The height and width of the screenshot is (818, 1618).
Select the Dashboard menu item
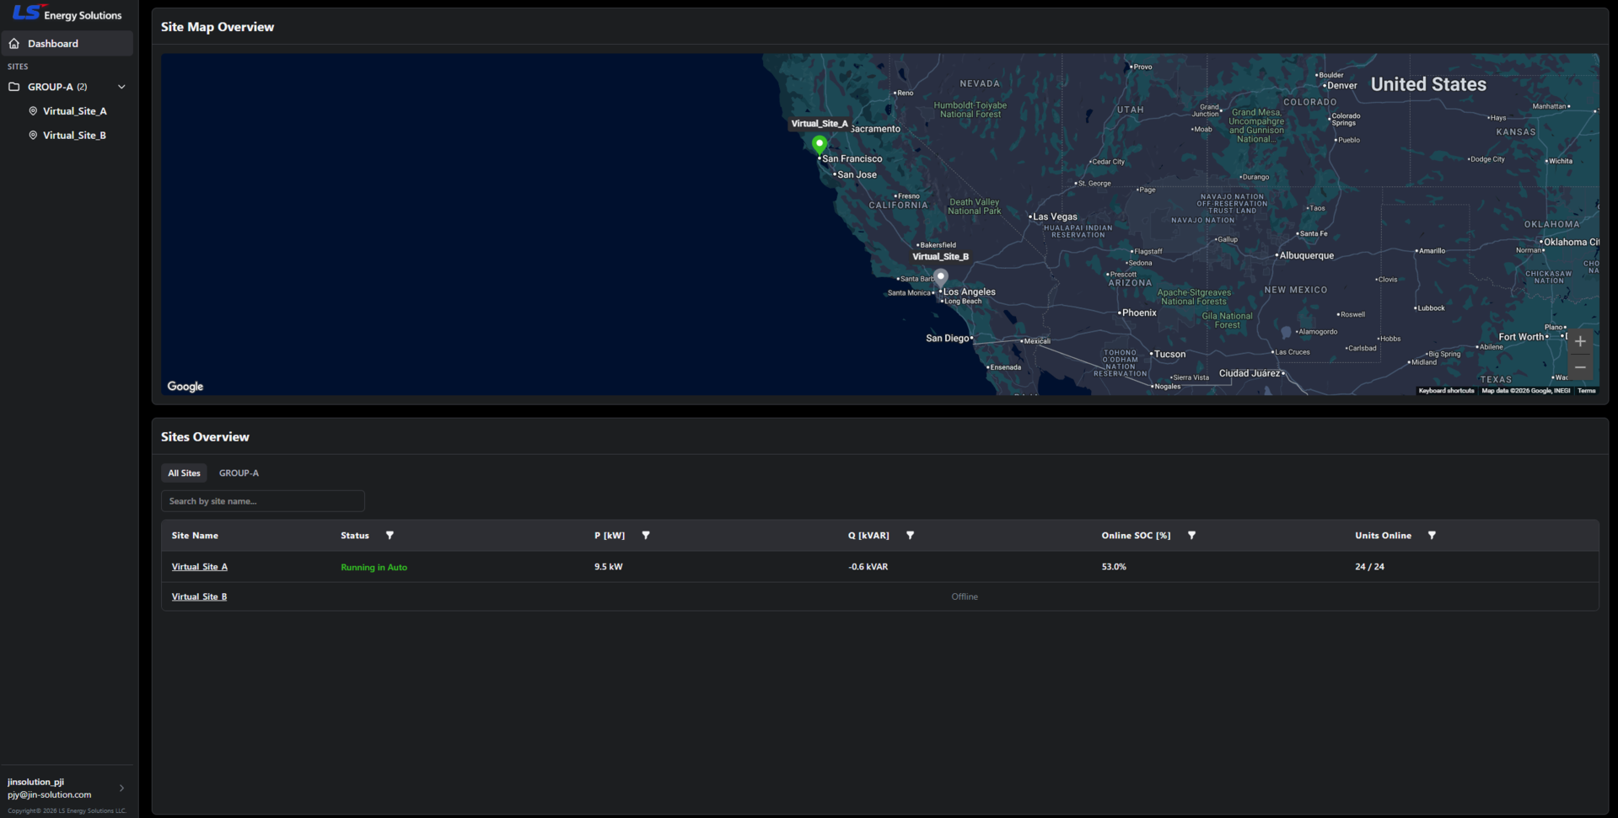coord(67,44)
